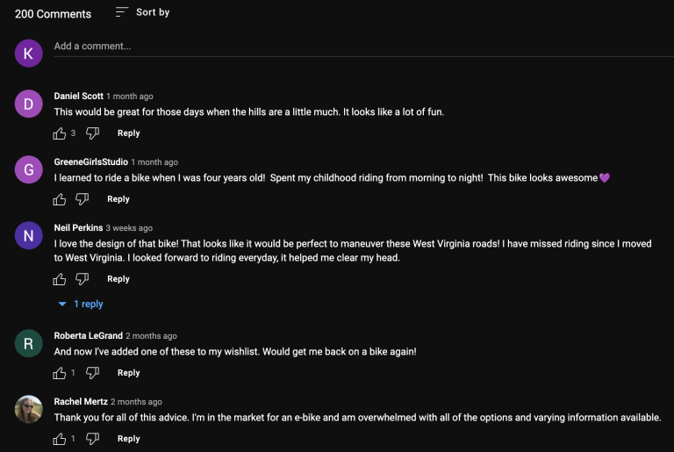This screenshot has height=452, width=674.
Task: Reply to Daniel Scott's comment
Action: click(128, 133)
